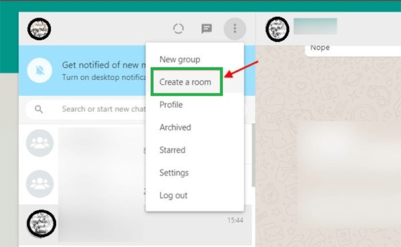401x247 pixels.
Task: Open the first group chat avatar
Action: pyautogui.click(x=39, y=143)
